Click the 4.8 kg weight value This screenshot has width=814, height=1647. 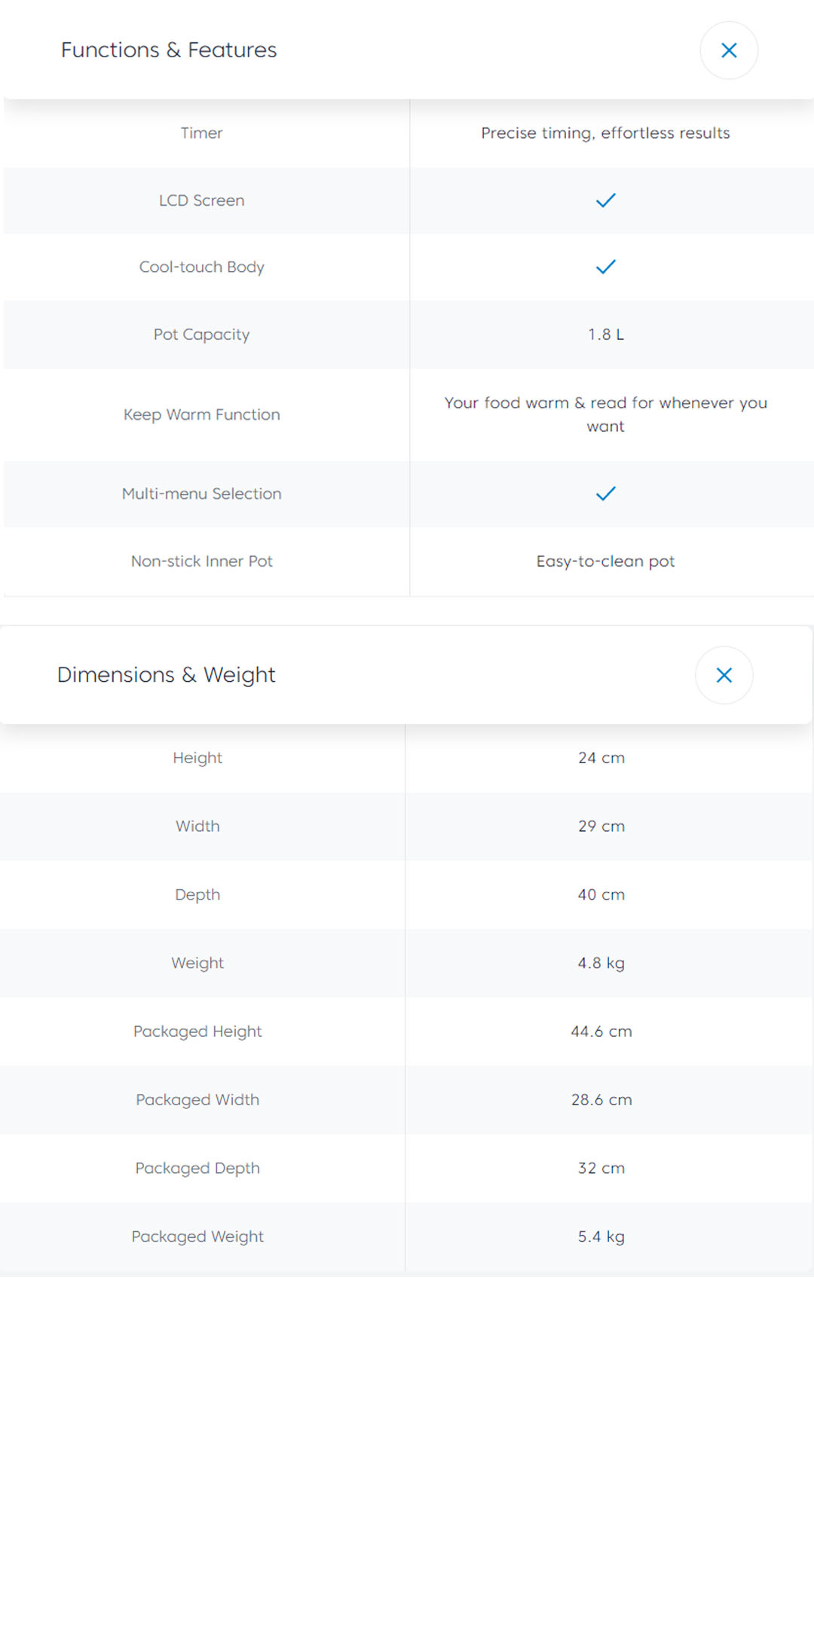(x=601, y=963)
